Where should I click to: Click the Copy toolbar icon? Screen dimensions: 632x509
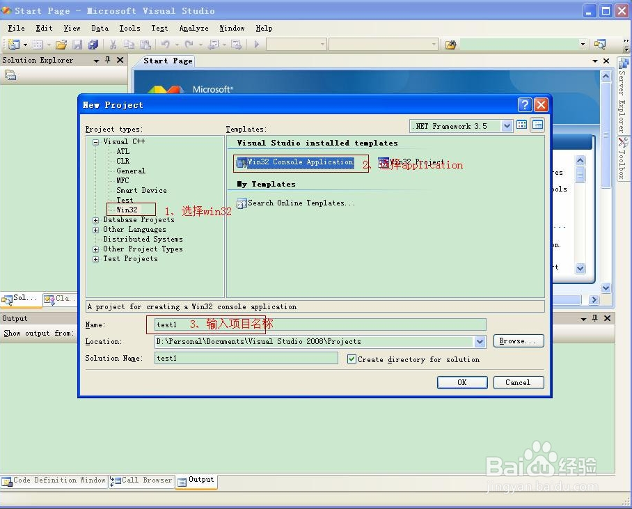tap(129, 45)
